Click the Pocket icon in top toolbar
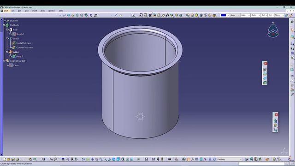Viewport: 295px width, 166px height. tap(146, 15)
